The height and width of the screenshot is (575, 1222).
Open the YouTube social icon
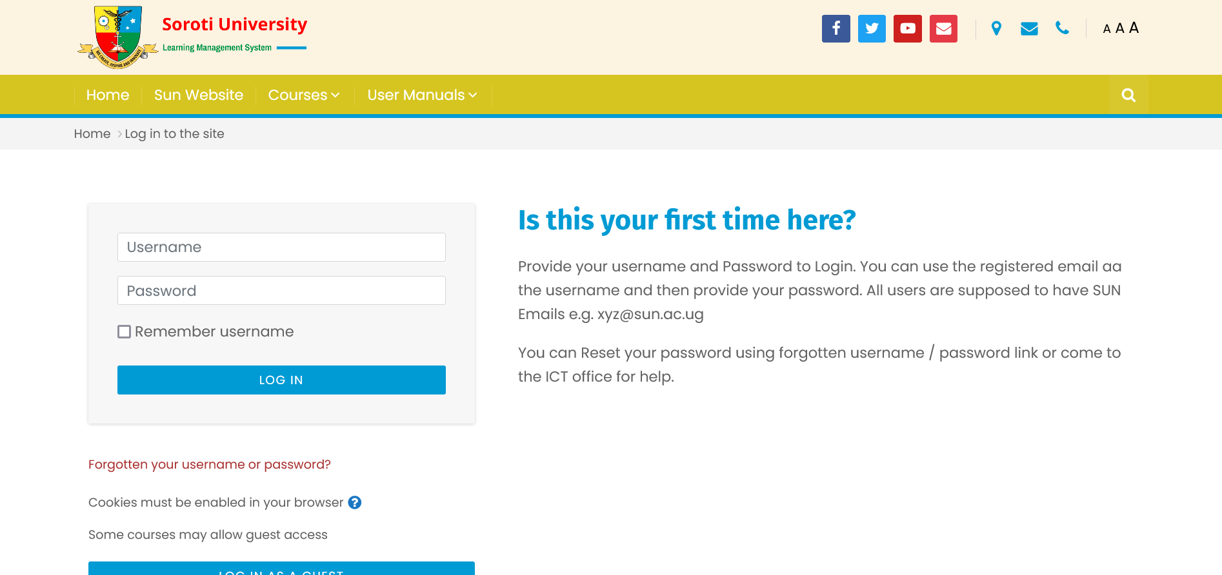click(x=908, y=28)
